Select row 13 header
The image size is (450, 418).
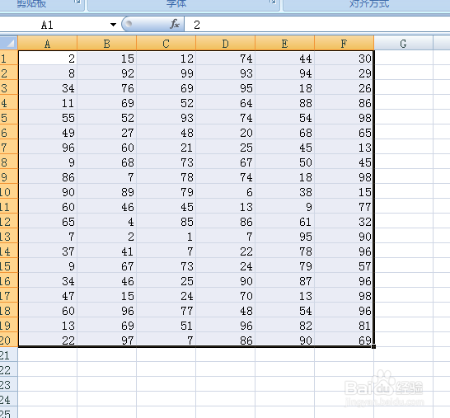8,237
